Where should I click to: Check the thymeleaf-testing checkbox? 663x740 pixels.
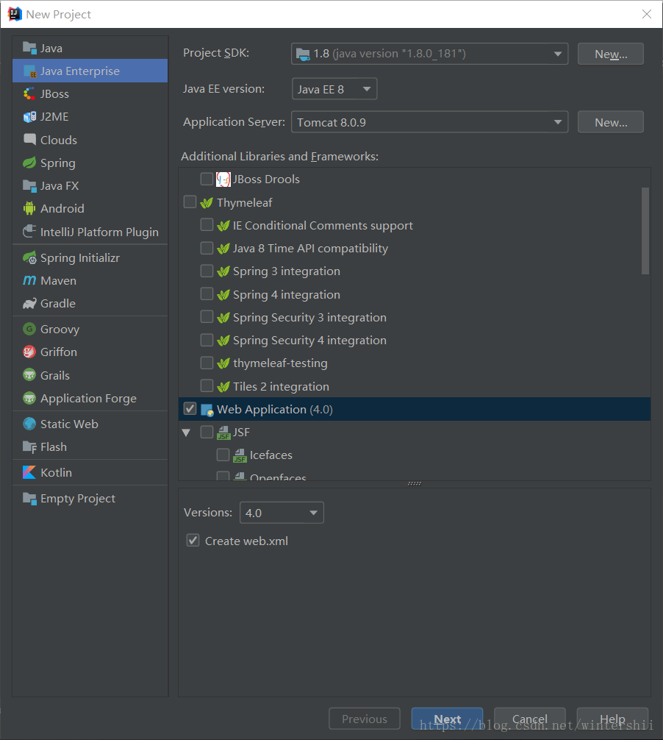pyautogui.click(x=207, y=363)
